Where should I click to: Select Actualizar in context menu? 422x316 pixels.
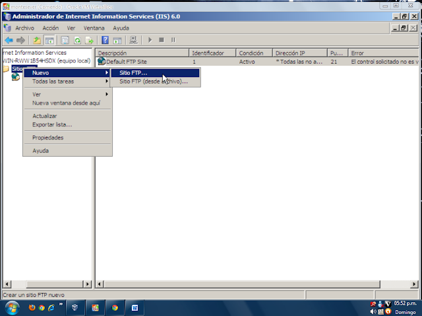[x=67, y=116]
